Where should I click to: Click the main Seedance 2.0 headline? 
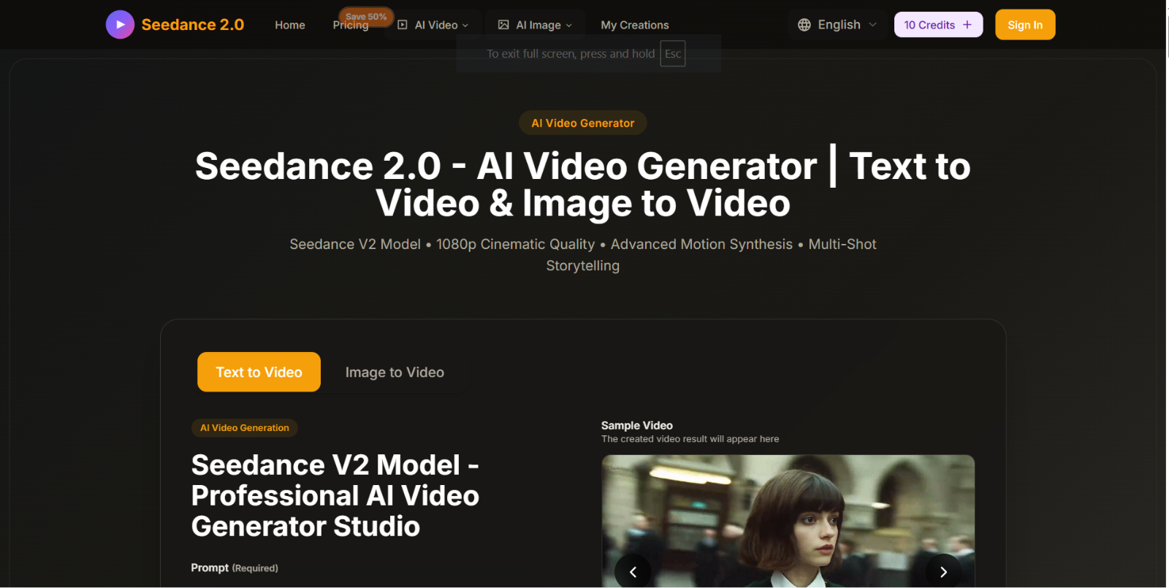point(583,184)
